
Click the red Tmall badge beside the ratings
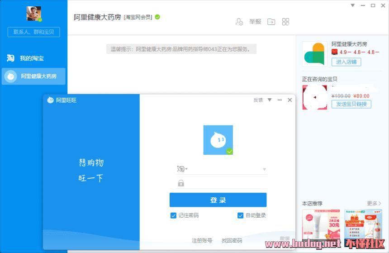pyautogui.click(x=335, y=52)
